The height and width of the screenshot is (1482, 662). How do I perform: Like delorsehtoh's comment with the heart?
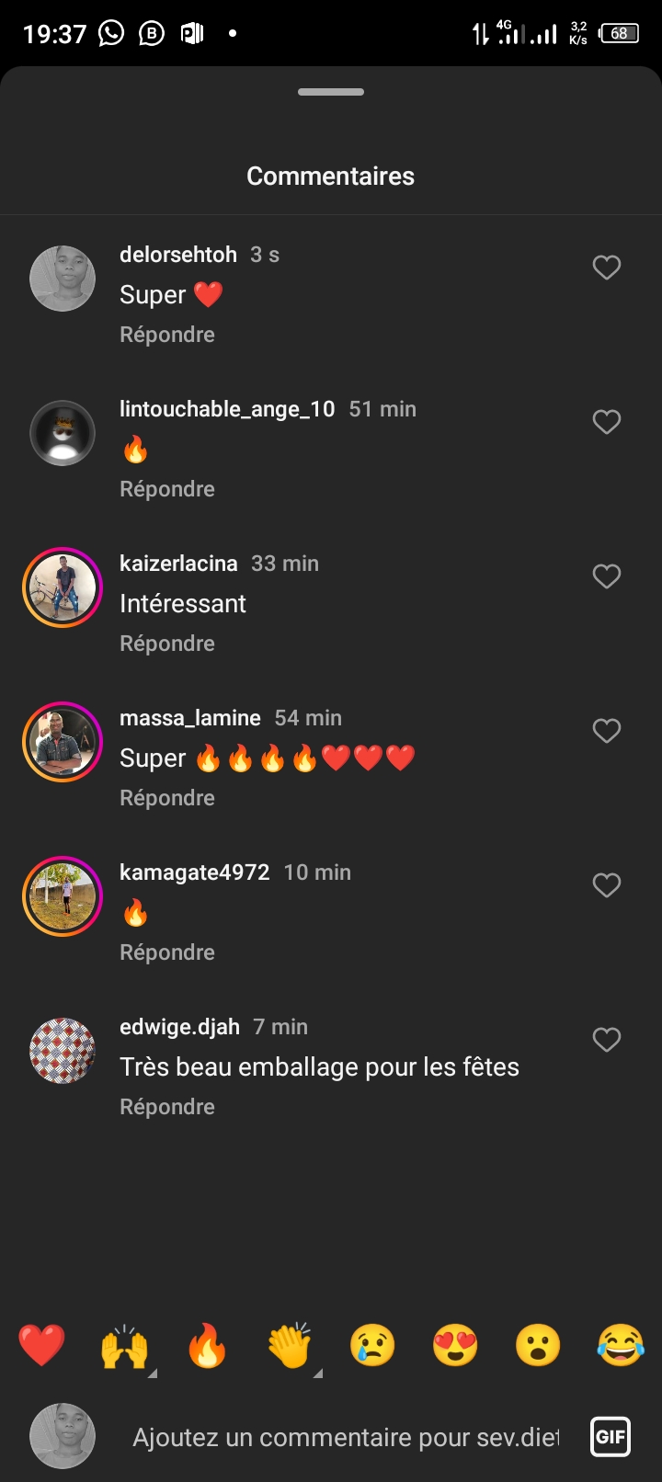point(607,268)
